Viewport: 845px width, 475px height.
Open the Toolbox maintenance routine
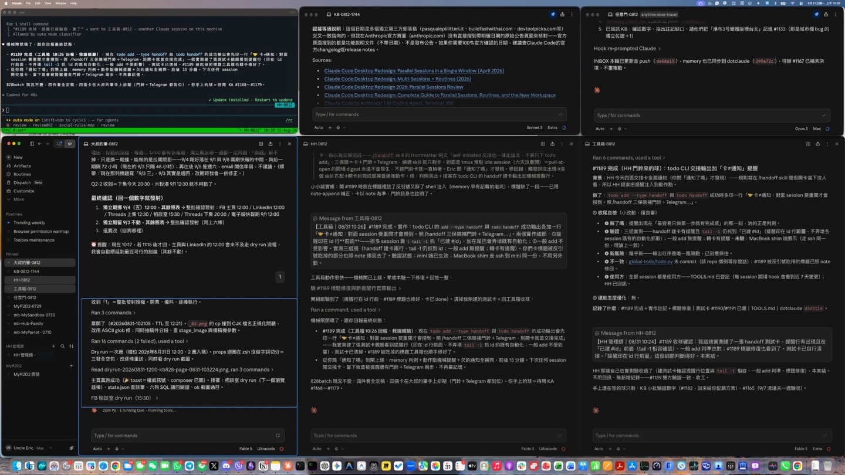[34, 240]
